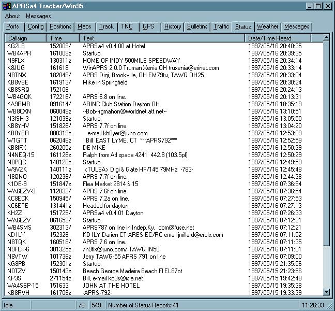335x311 pixels.
Task: Switch to the Bulletins tab
Action: tap(197, 26)
